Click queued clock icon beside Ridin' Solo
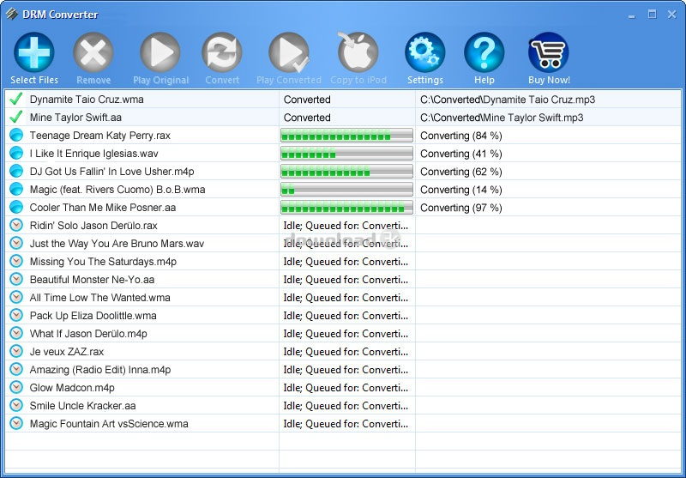Image resolution: width=686 pixels, height=478 pixels. pos(15,226)
